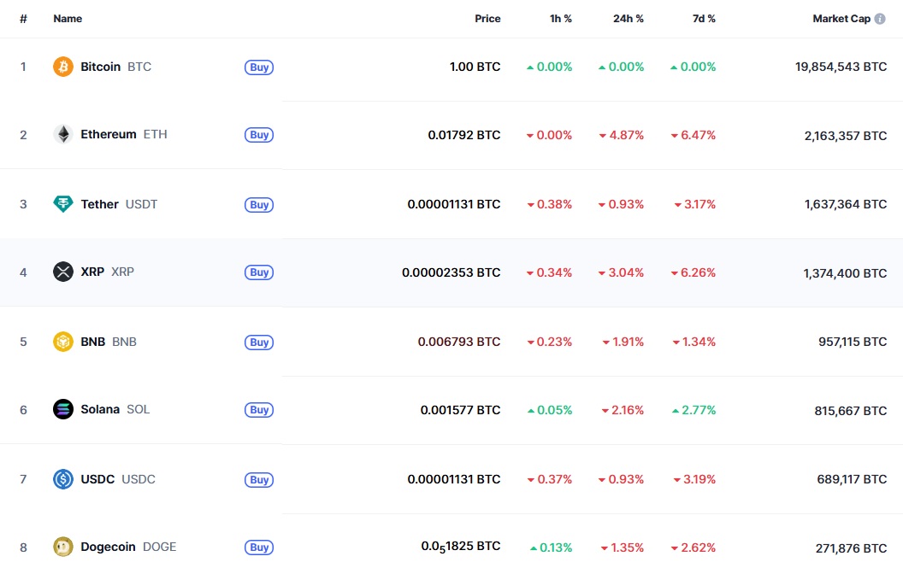
Task: Sort by the 24h % column header
Action: (x=629, y=18)
